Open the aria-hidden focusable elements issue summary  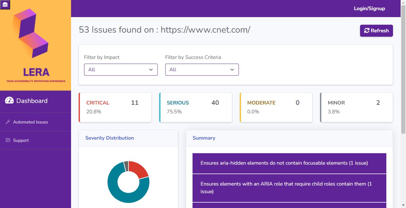tap(289, 163)
